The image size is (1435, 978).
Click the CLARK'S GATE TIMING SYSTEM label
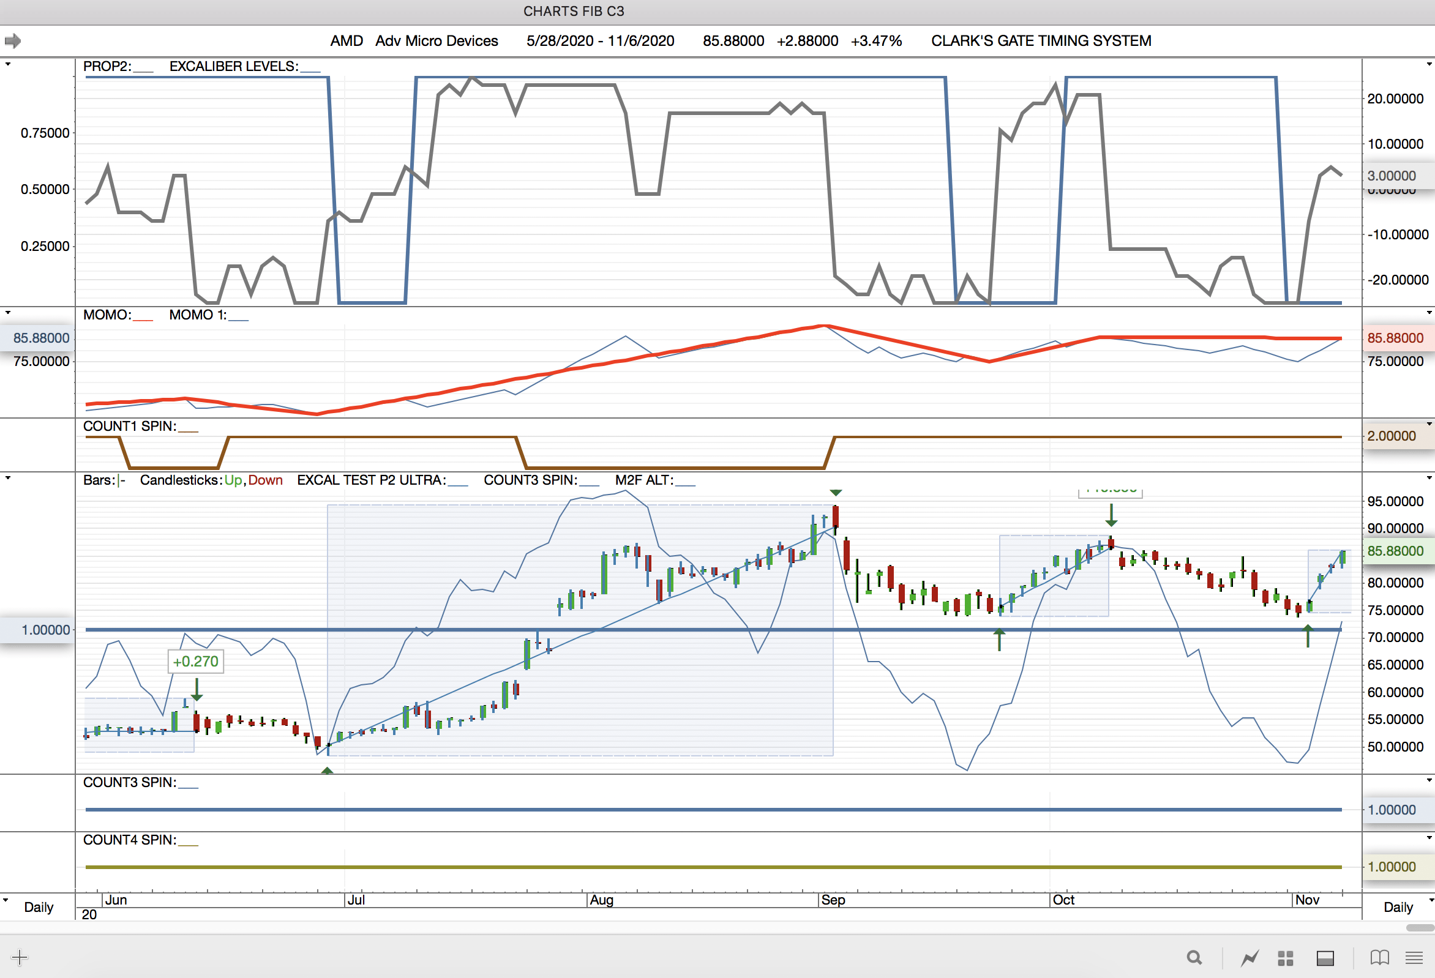pyautogui.click(x=1041, y=41)
